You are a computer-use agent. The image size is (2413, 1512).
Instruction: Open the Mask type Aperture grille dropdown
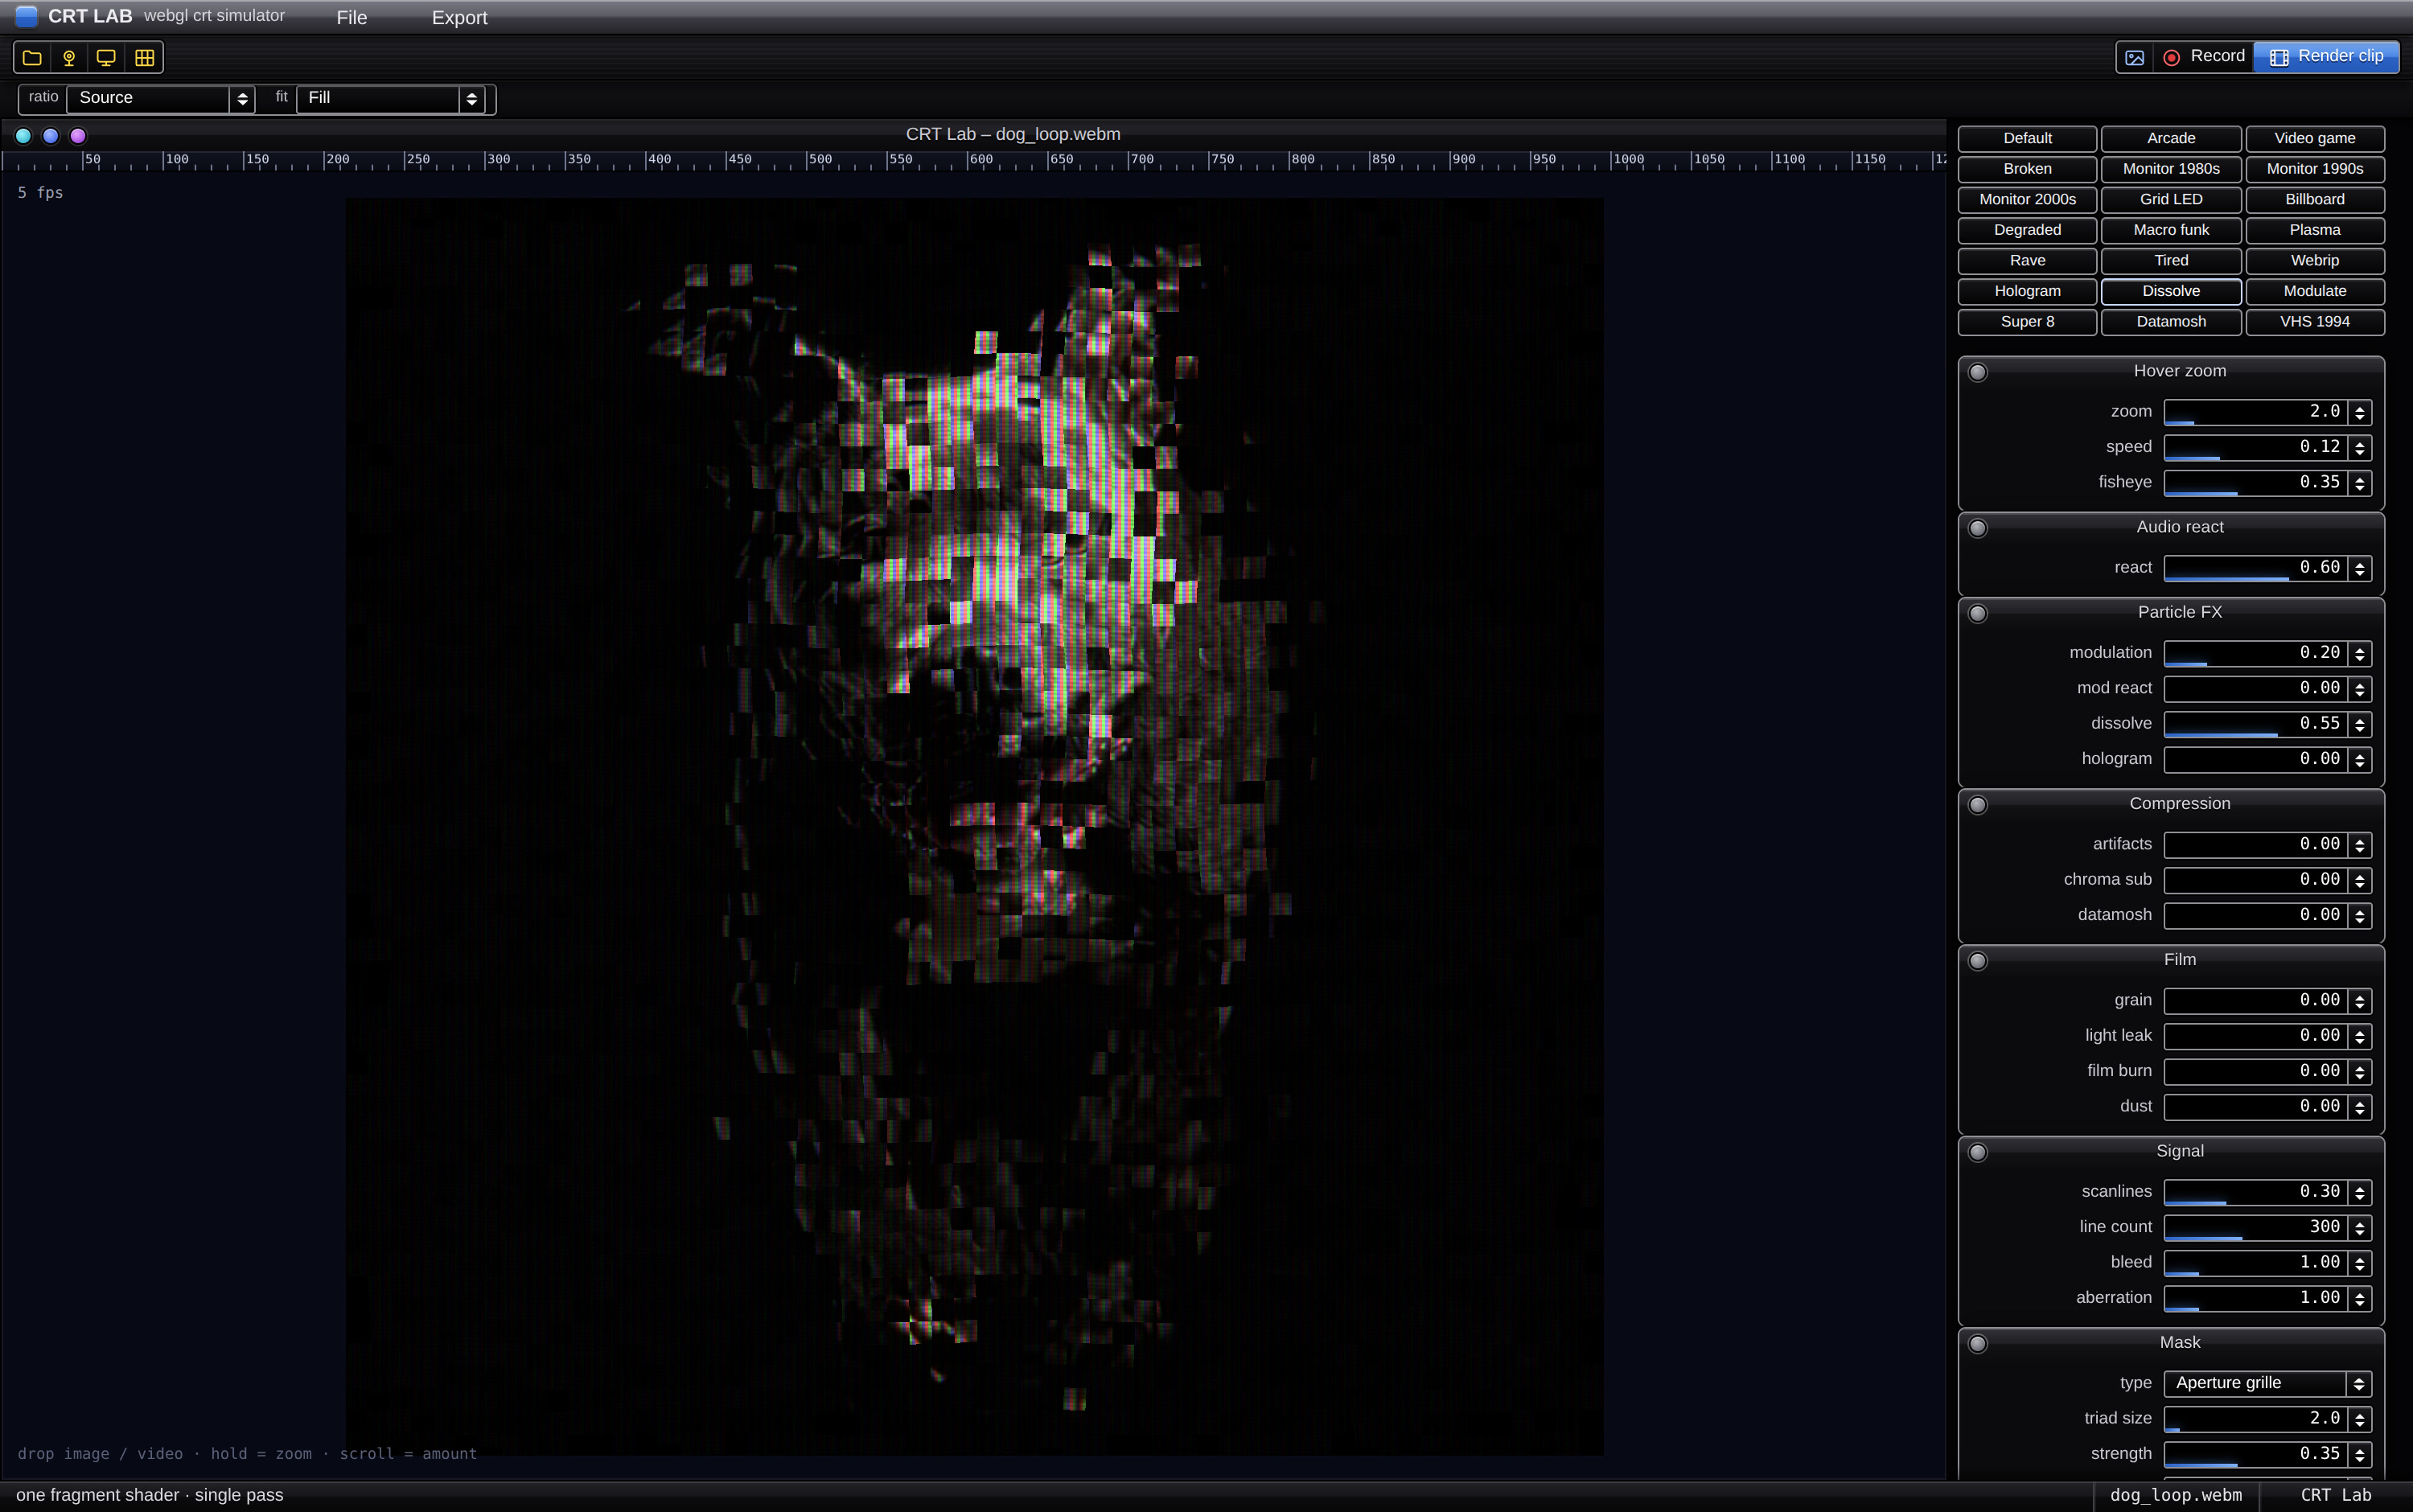(2267, 1383)
